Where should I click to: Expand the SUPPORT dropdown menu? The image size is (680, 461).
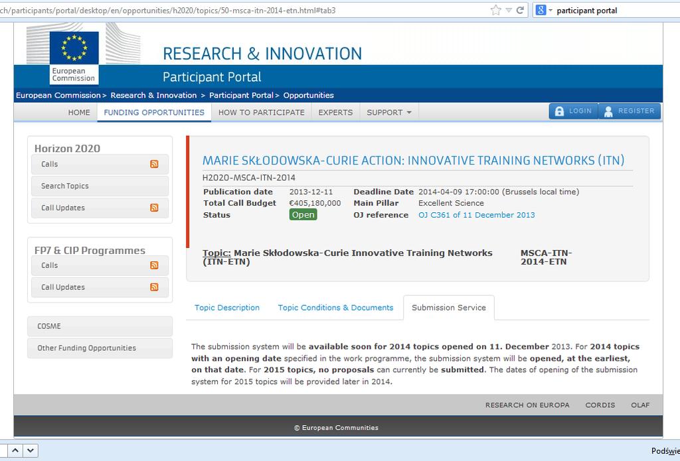[x=389, y=113]
